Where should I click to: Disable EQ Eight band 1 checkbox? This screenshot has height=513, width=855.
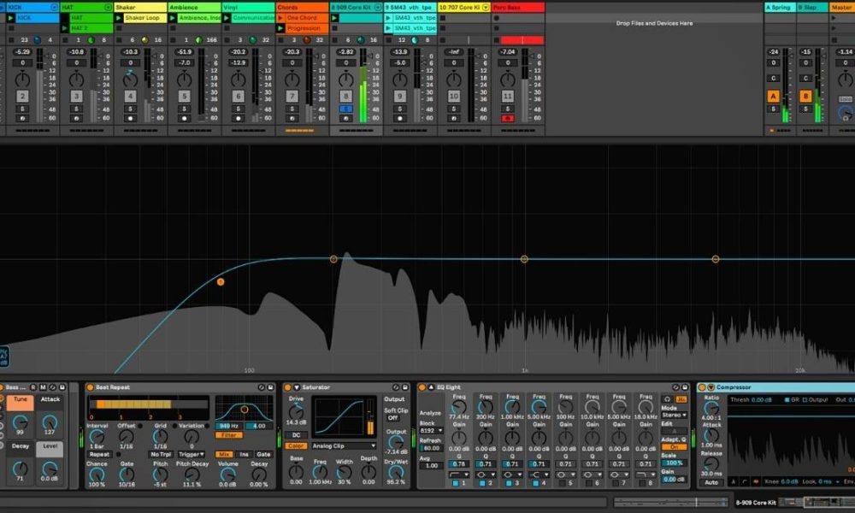tap(456, 484)
